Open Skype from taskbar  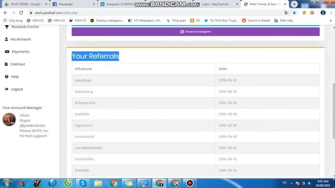pyautogui.click(x=83, y=183)
